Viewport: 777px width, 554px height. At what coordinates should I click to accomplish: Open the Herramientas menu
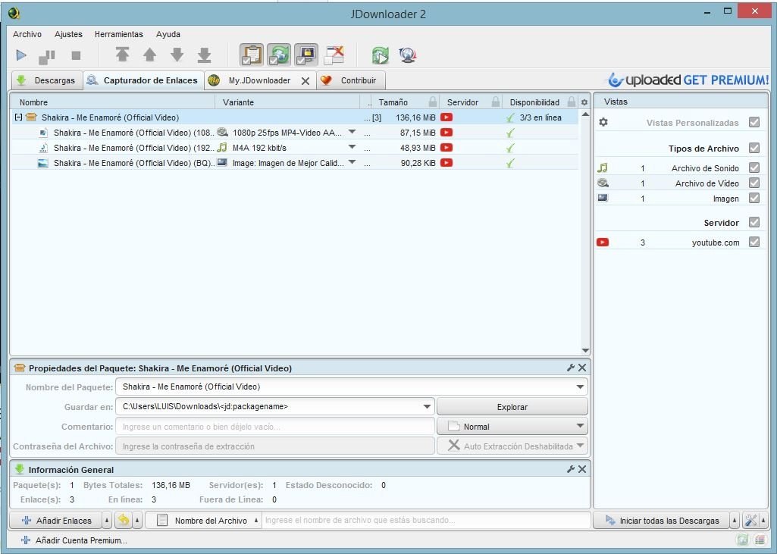(119, 34)
